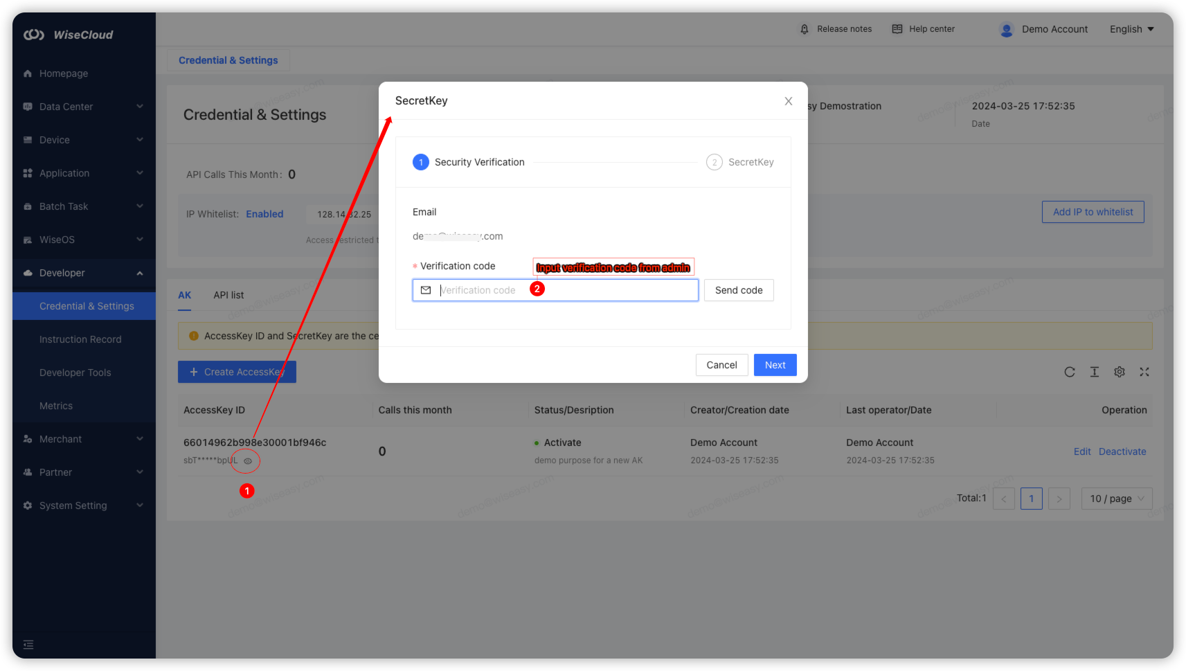Click the Demo Account avatar icon
The image size is (1186, 671).
click(1007, 29)
